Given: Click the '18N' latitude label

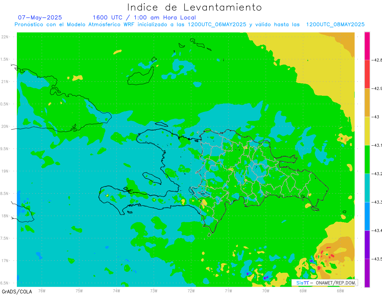Looking at the screenshot, I should pyautogui.click(x=5, y=216).
